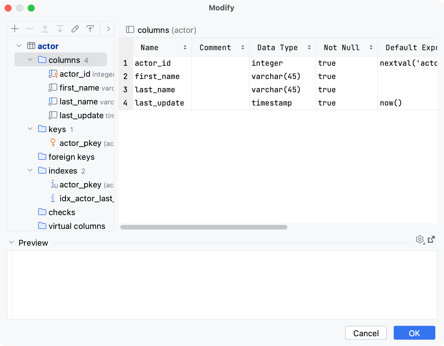Click the key icon beside actor_pkey
This screenshot has height=346, width=444.
[x=53, y=143]
